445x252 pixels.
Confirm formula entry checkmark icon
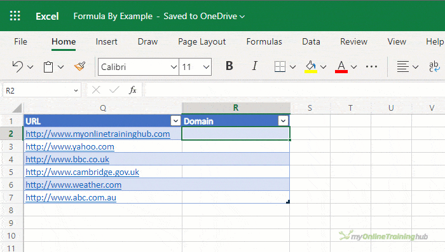click(114, 90)
